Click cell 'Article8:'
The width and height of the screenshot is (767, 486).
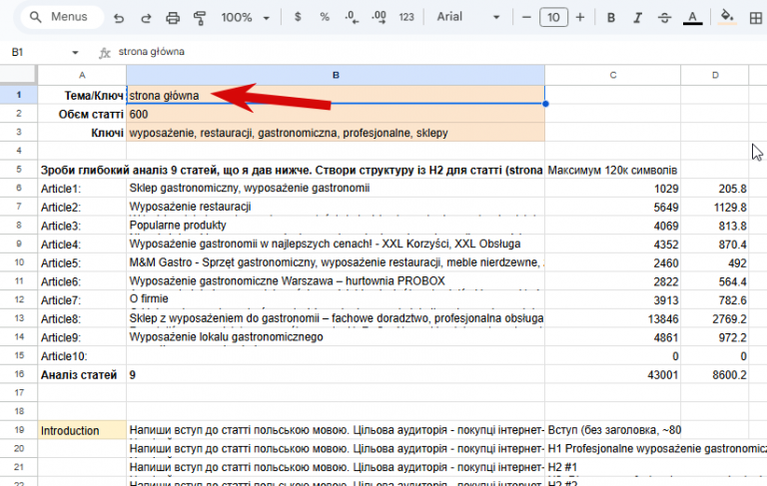pos(82,318)
